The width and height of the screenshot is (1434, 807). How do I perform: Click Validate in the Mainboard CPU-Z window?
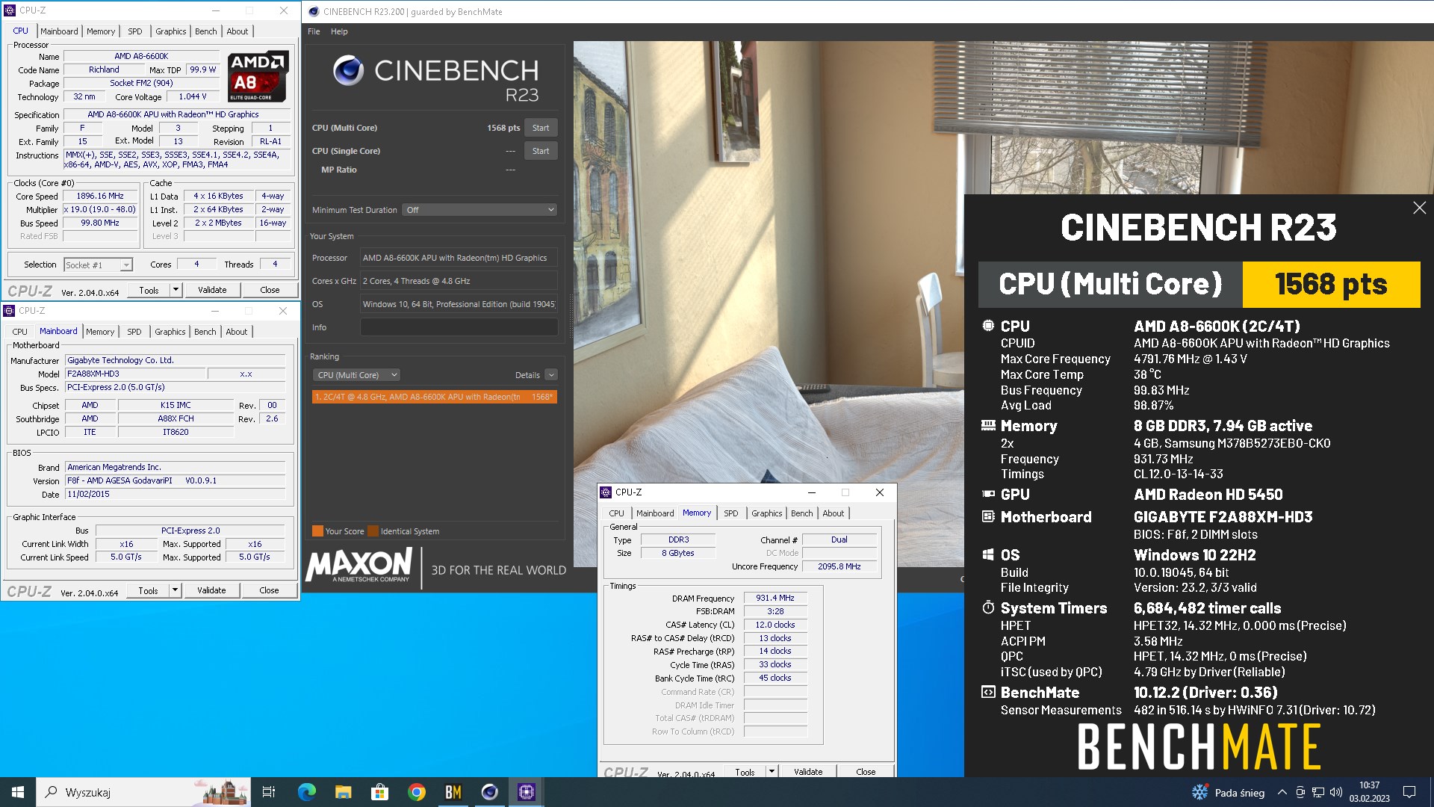(211, 590)
